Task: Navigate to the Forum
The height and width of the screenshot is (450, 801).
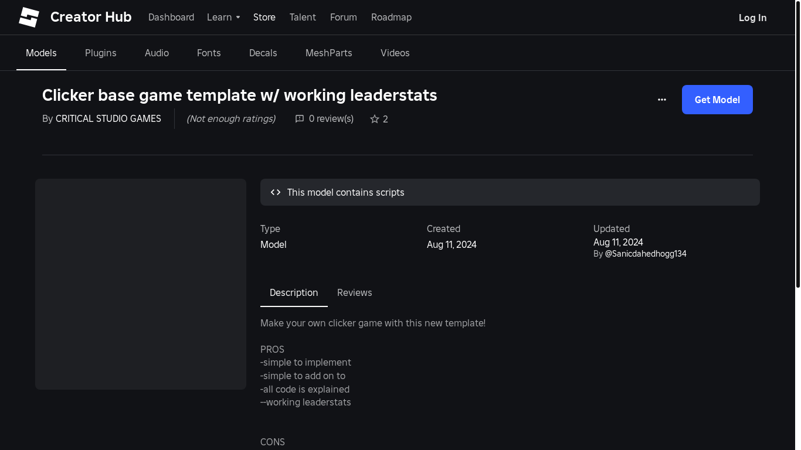Action: (344, 18)
